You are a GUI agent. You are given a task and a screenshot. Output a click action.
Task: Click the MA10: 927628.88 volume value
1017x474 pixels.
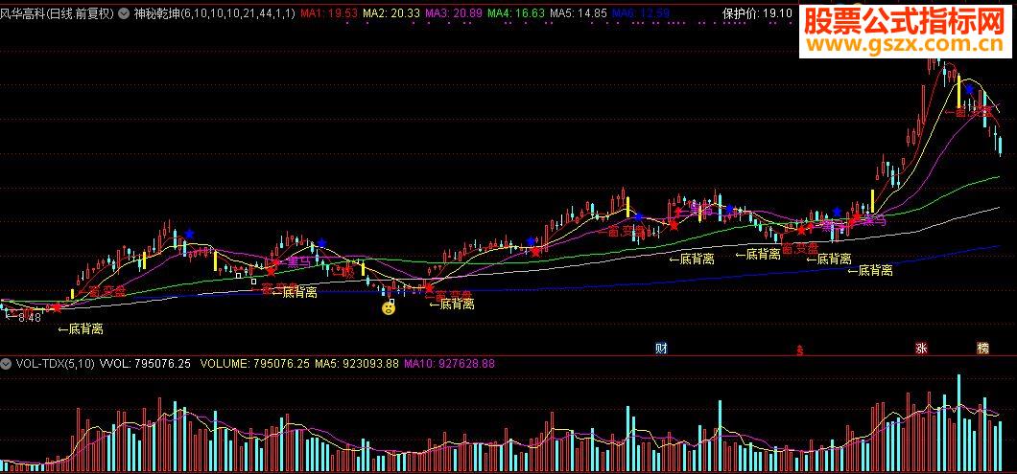449,364
